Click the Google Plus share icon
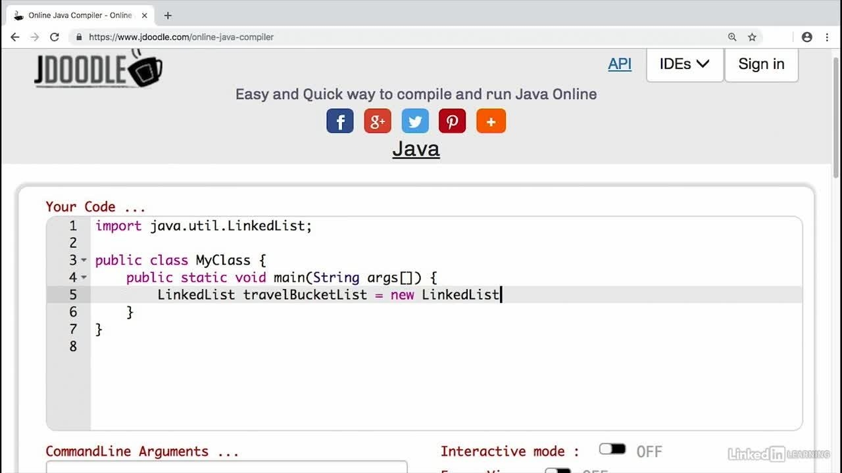The height and width of the screenshot is (473, 842). [378, 122]
